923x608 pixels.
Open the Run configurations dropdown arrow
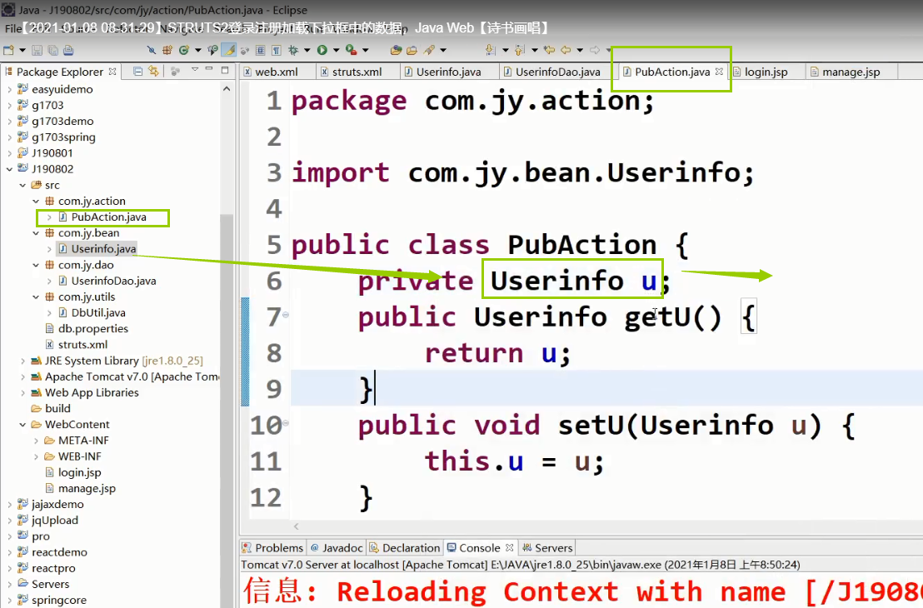[x=336, y=50]
